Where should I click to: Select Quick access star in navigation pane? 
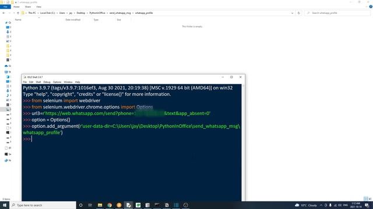tap(6, 23)
